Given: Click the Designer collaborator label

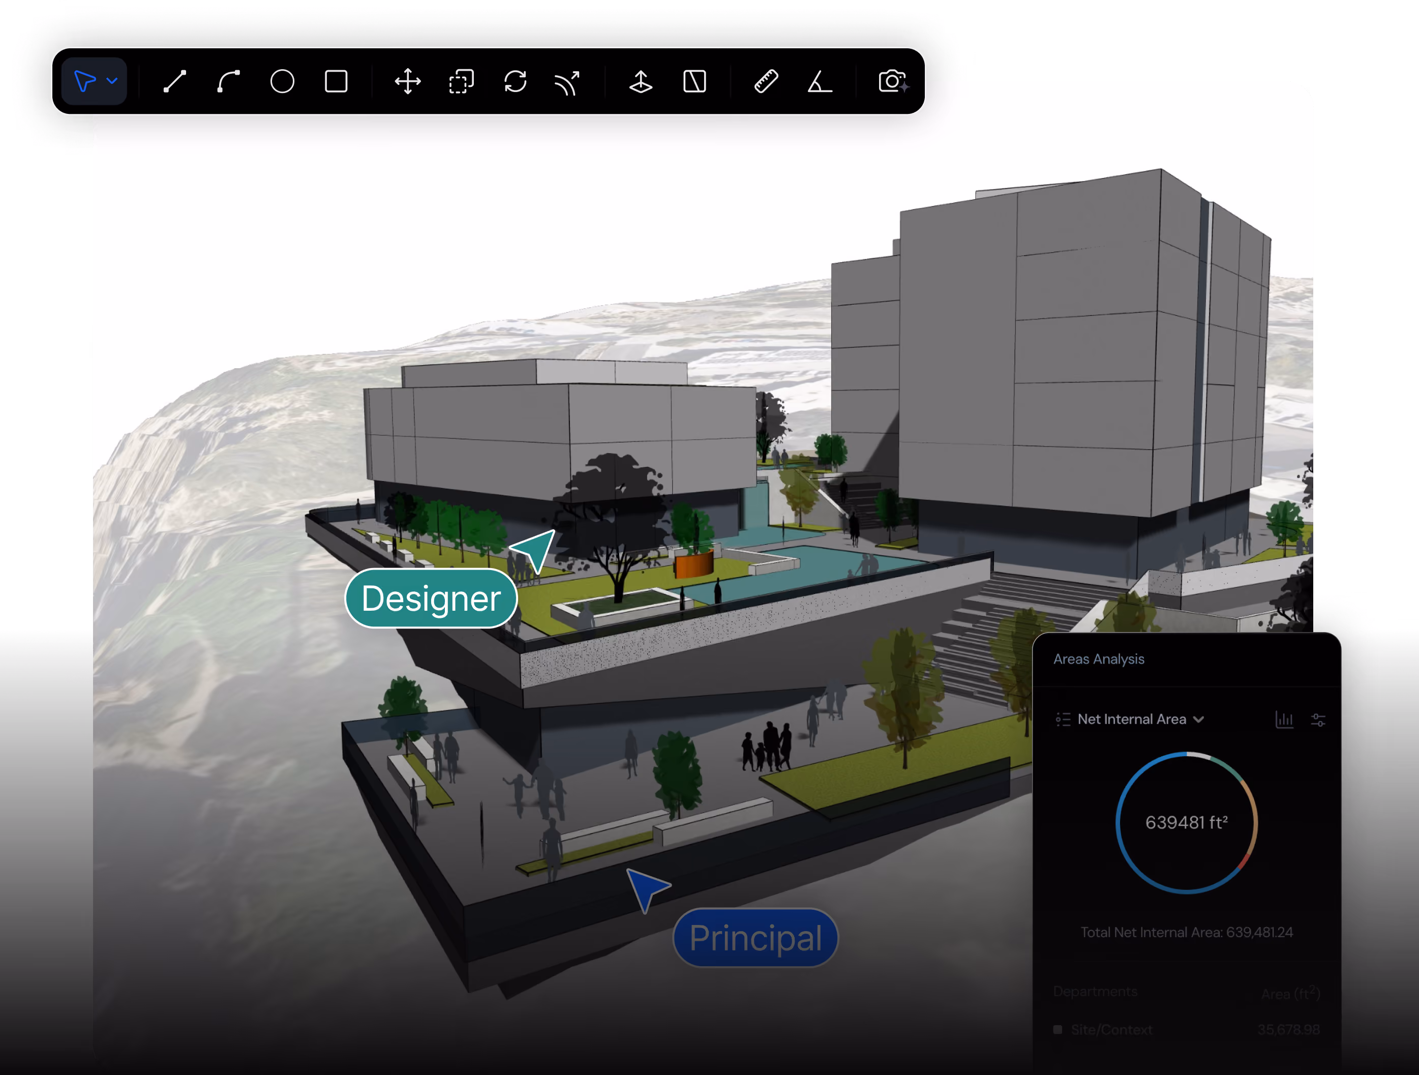Looking at the screenshot, I should [x=431, y=598].
